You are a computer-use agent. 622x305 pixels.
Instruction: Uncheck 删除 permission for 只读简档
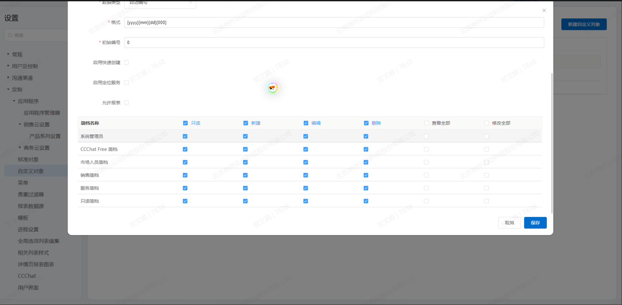[x=366, y=201]
